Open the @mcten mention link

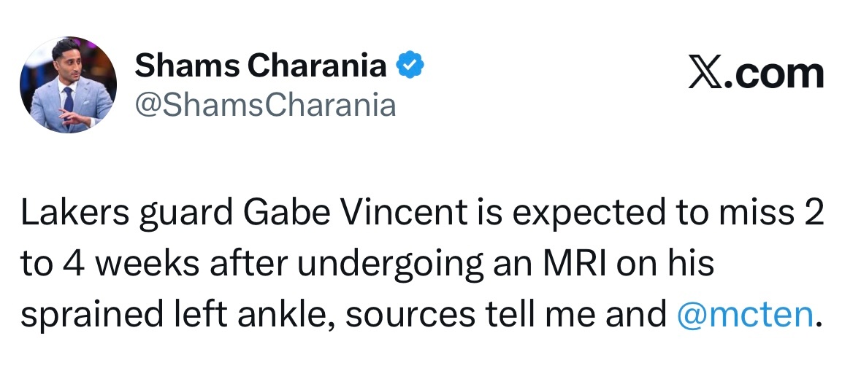pyautogui.click(x=745, y=314)
